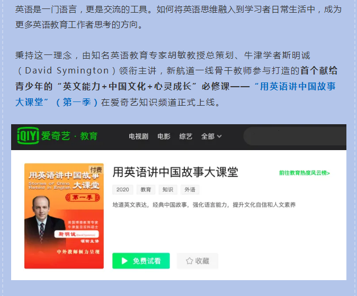Select the 综艺 navigation item
The image size is (357, 296).
(x=185, y=136)
